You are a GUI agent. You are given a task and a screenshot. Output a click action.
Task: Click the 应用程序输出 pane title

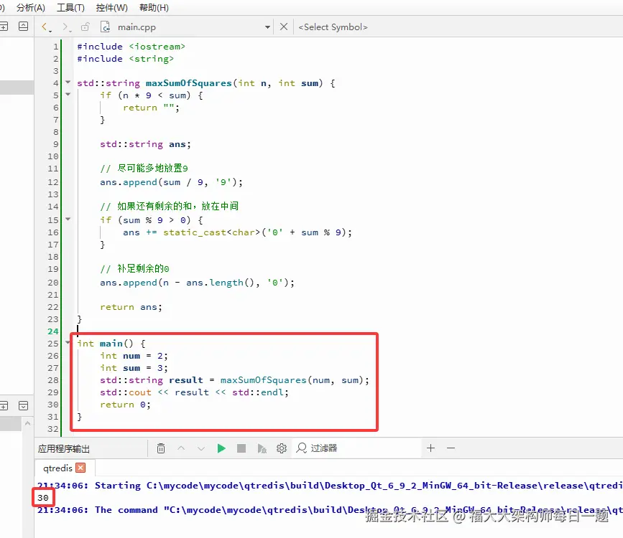63,449
